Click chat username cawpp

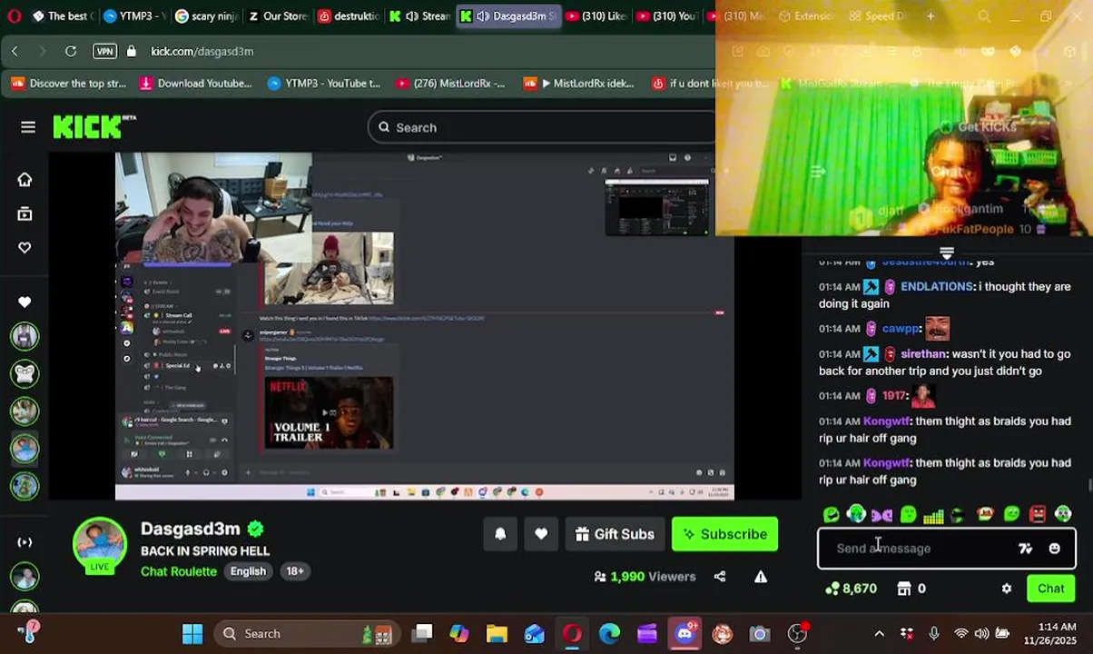click(901, 328)
